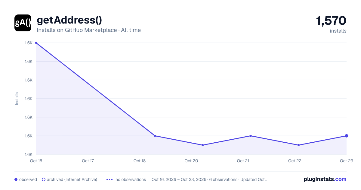Click the Oct 17 axis label
The height and width of the screenshot is (190, 361).
(x=88, y=161)
